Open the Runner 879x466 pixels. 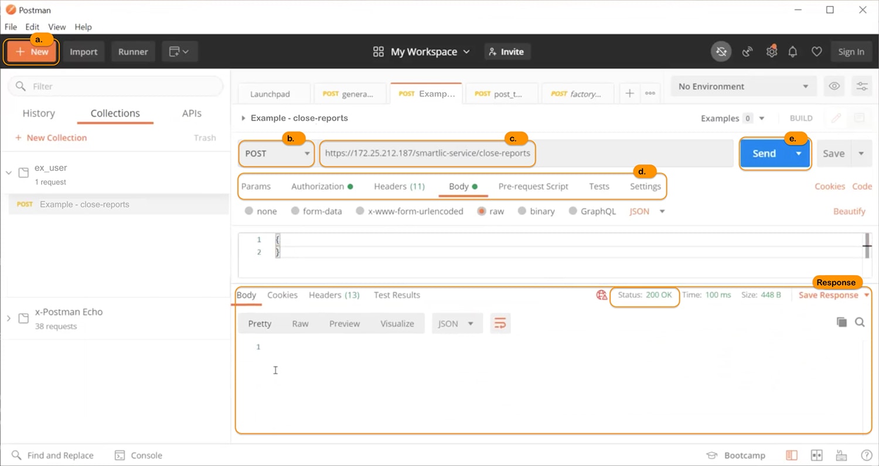(133, 52)
